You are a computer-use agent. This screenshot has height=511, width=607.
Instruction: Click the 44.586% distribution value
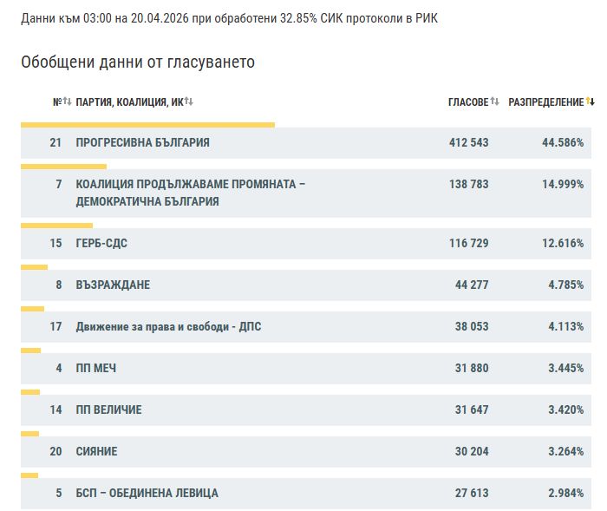coord(562,142)
